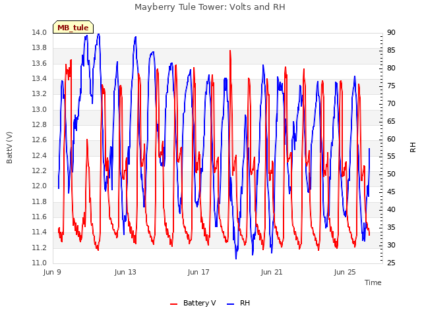Click the 11.2 left axis value

pyautogui.click(x=40, y=248)
